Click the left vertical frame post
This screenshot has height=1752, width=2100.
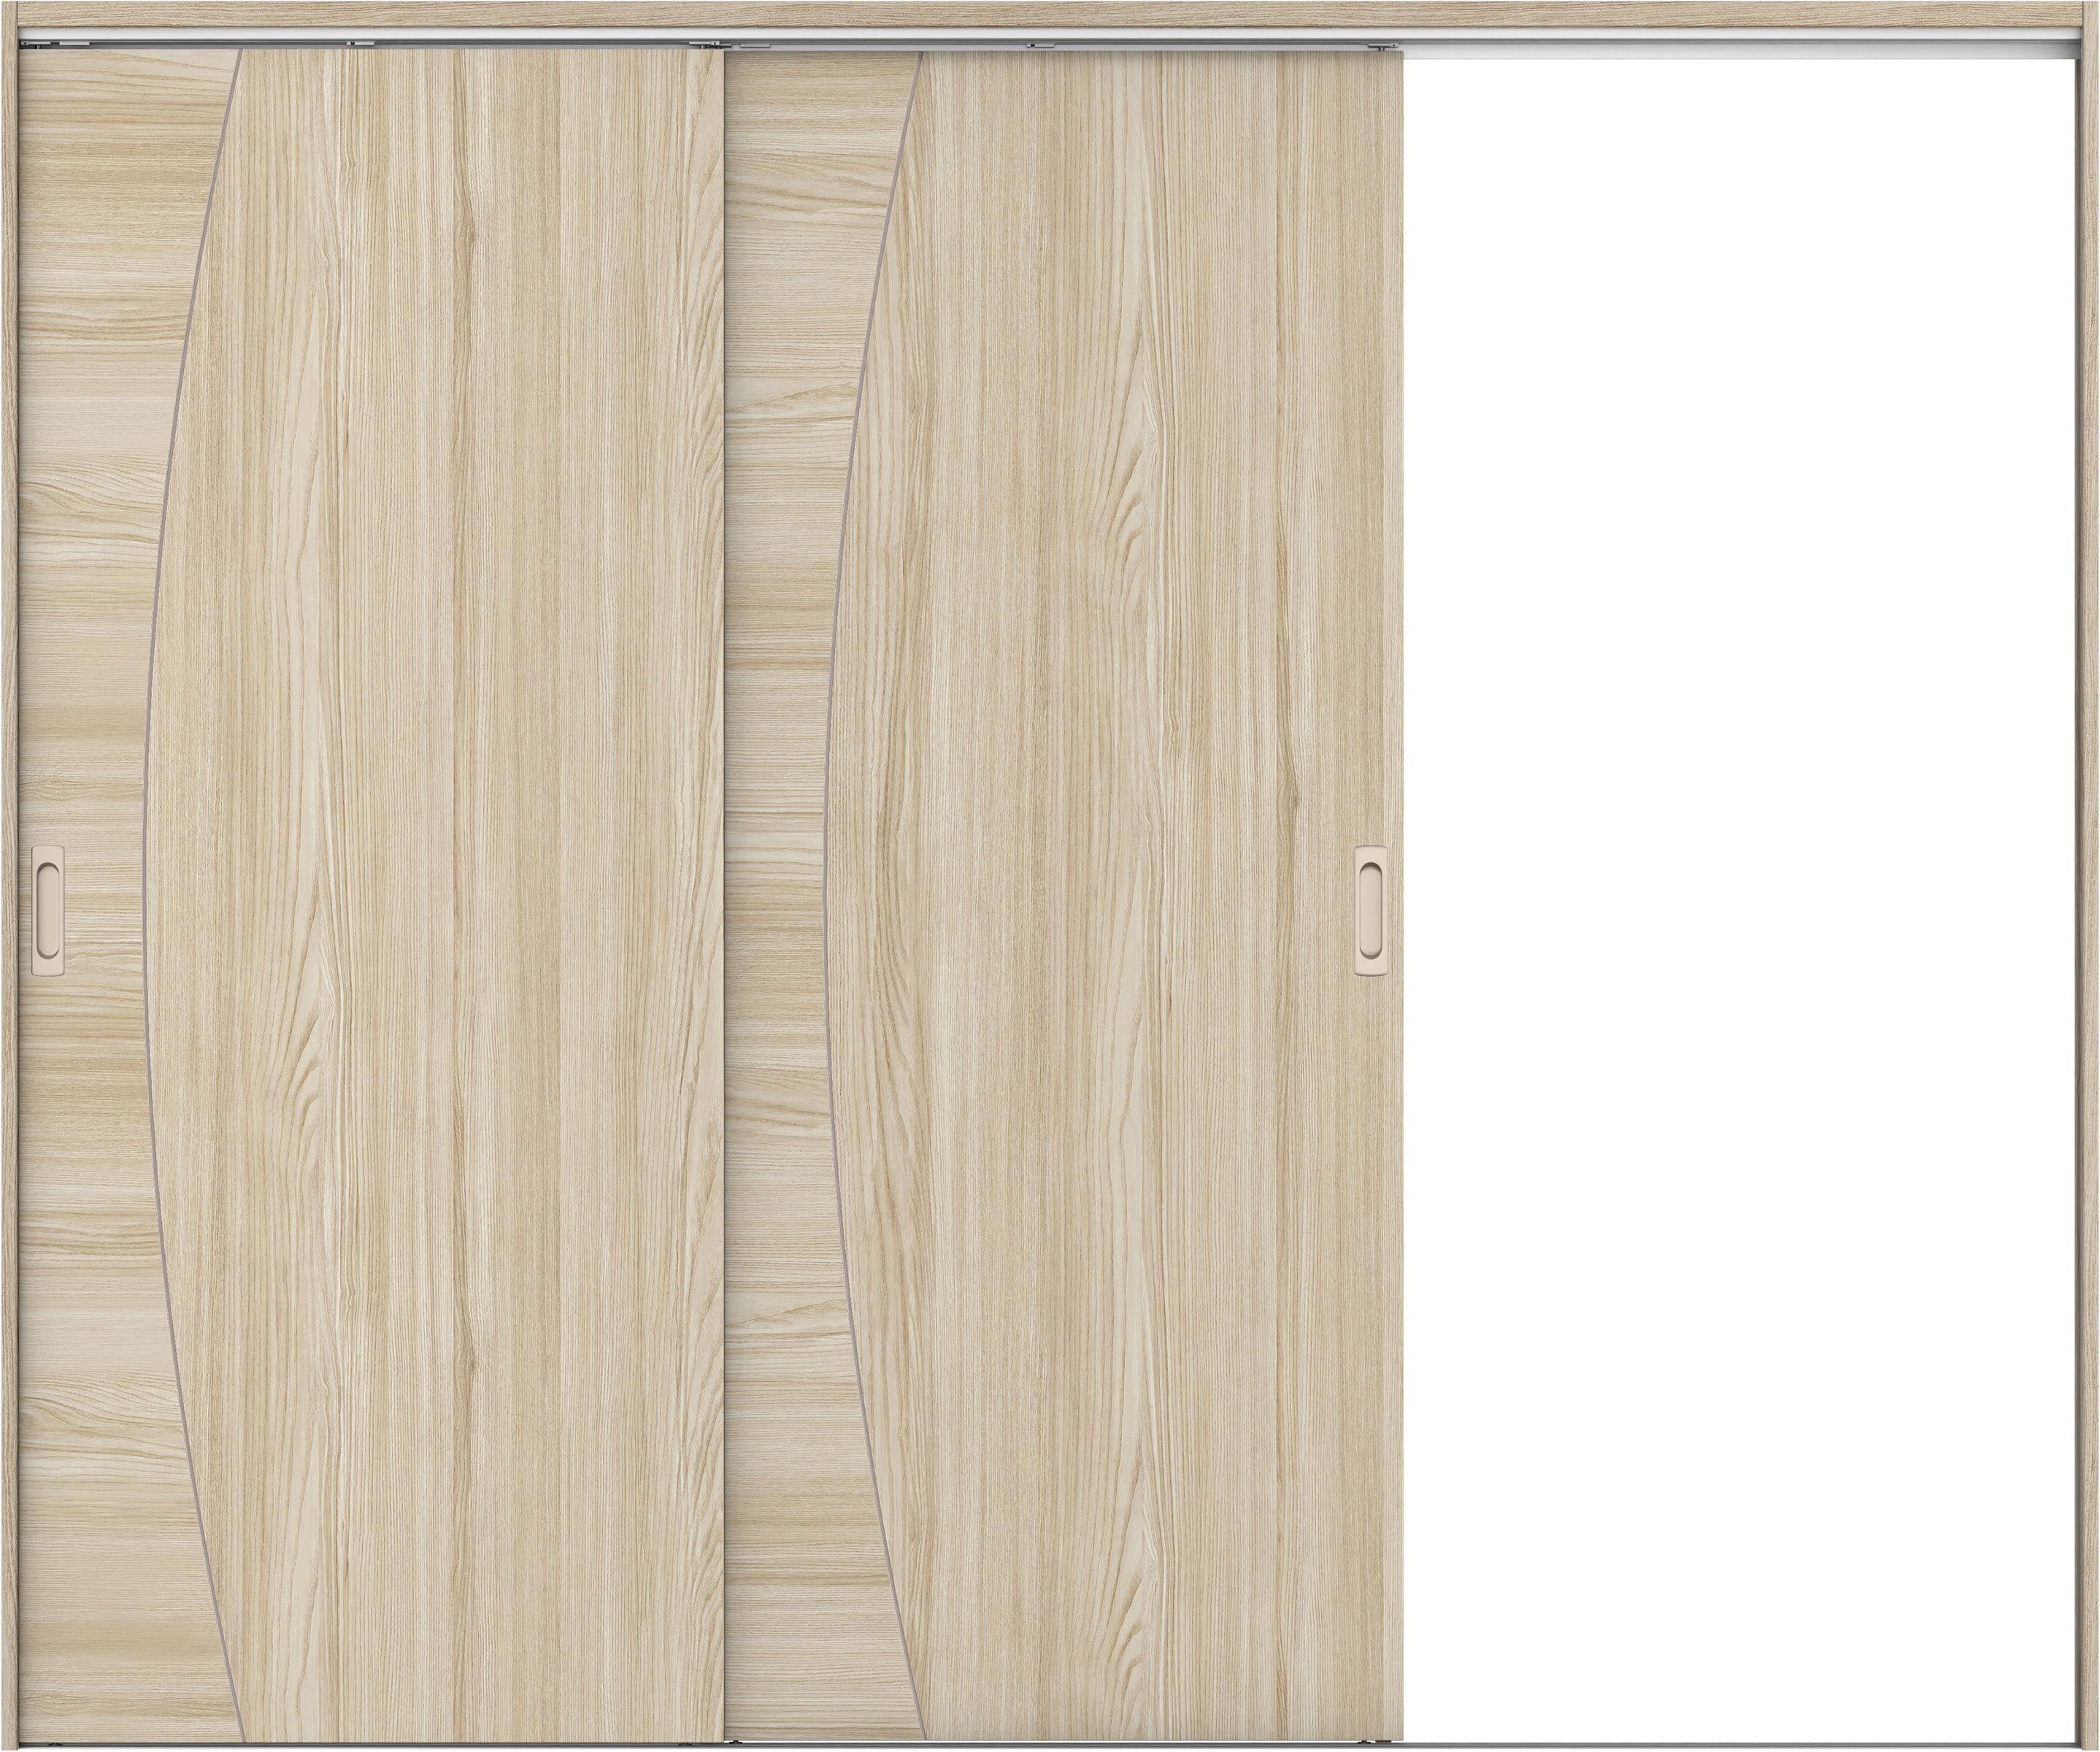9,900
